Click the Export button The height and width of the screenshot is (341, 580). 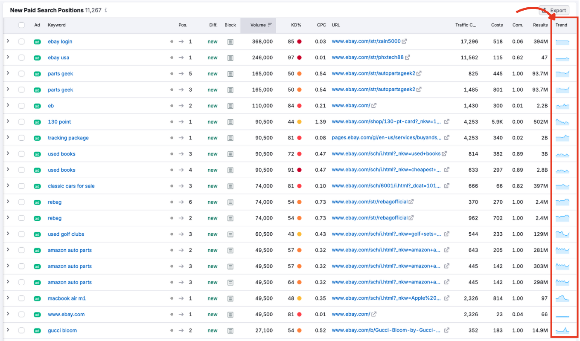click(x=557, y=10)
